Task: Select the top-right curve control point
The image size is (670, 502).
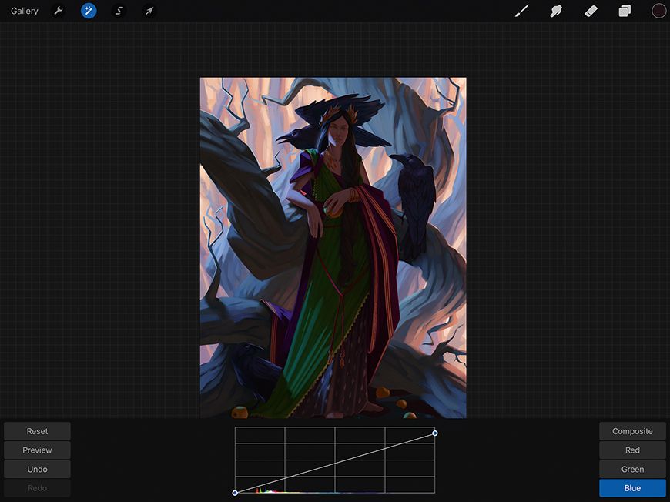Action: 435,433
